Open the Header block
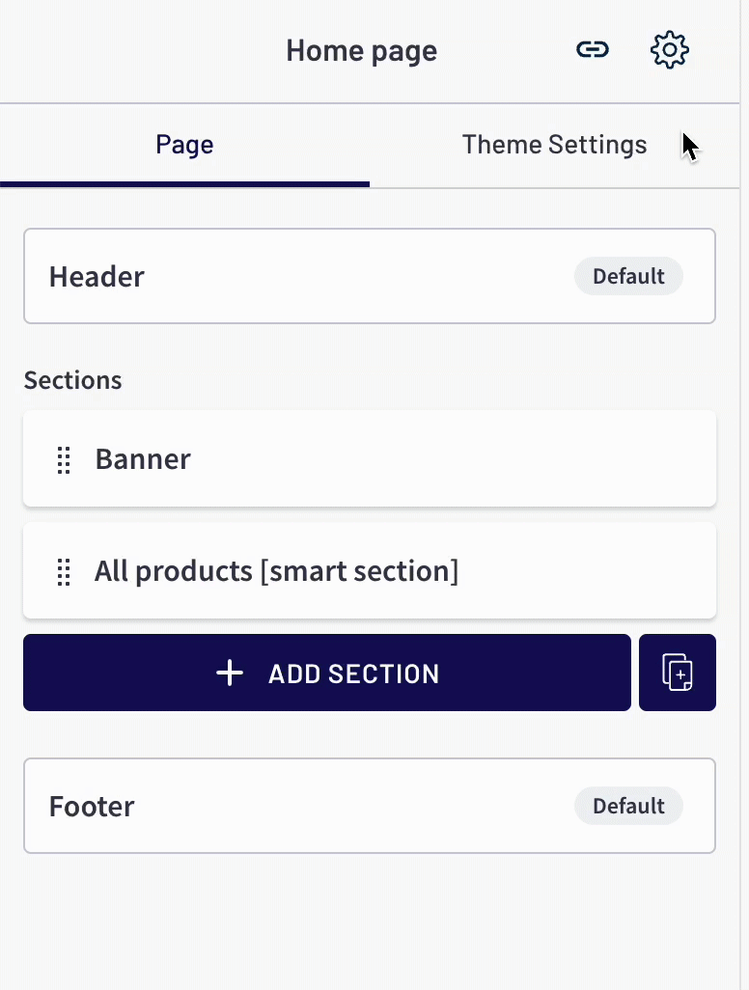The height and width of the screenshot is (990, 749). (x=370, y=276)
